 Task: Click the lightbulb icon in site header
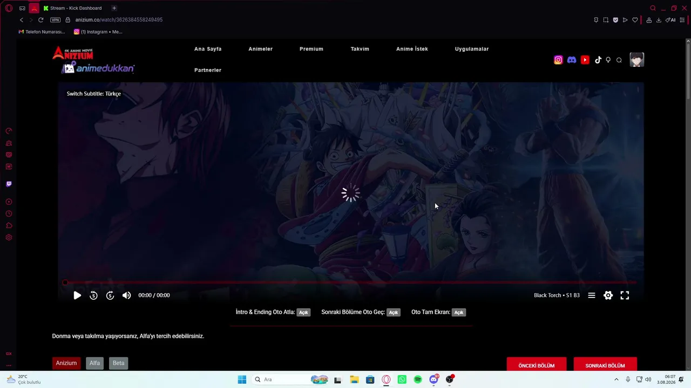click(x=608, y=60)
